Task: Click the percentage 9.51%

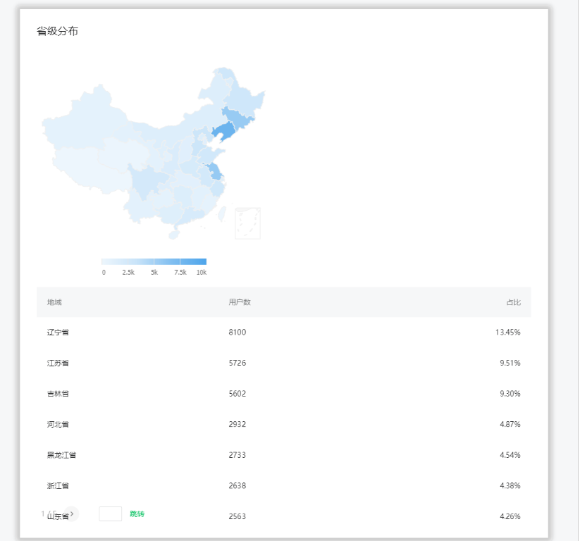Action: (x=510, y=363)
